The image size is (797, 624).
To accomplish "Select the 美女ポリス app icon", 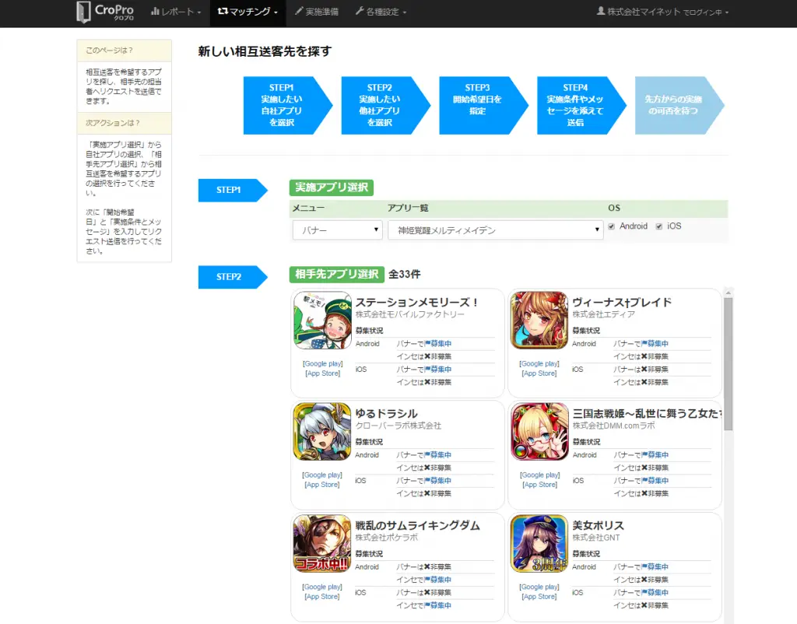I will click(x=539, y=543).
